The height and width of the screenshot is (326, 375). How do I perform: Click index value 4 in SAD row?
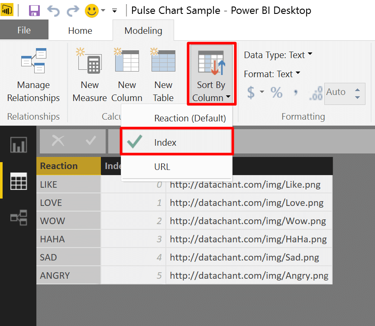point(133,258)
